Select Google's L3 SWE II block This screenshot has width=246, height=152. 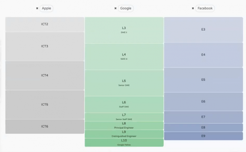point(124,30)
